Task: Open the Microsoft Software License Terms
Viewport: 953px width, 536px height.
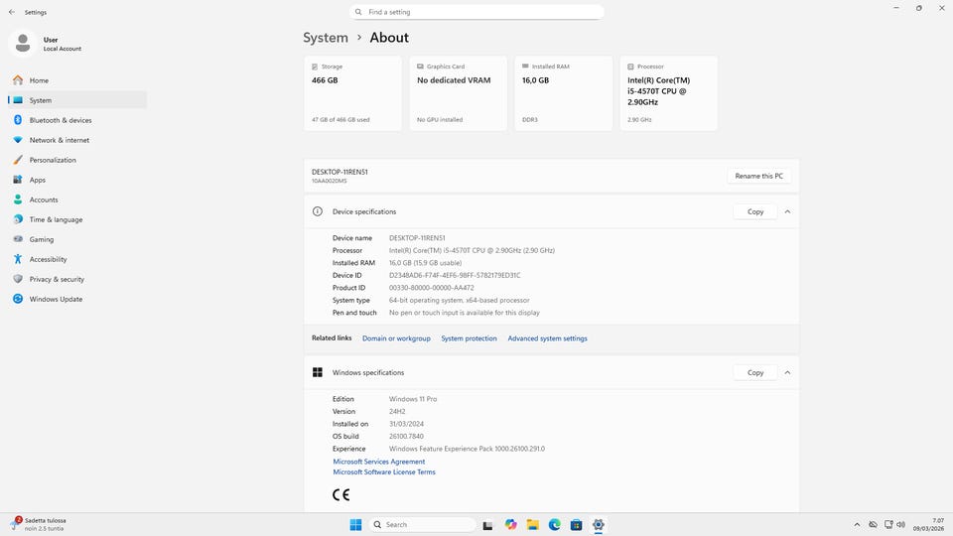Action: (x=384, y=472)
